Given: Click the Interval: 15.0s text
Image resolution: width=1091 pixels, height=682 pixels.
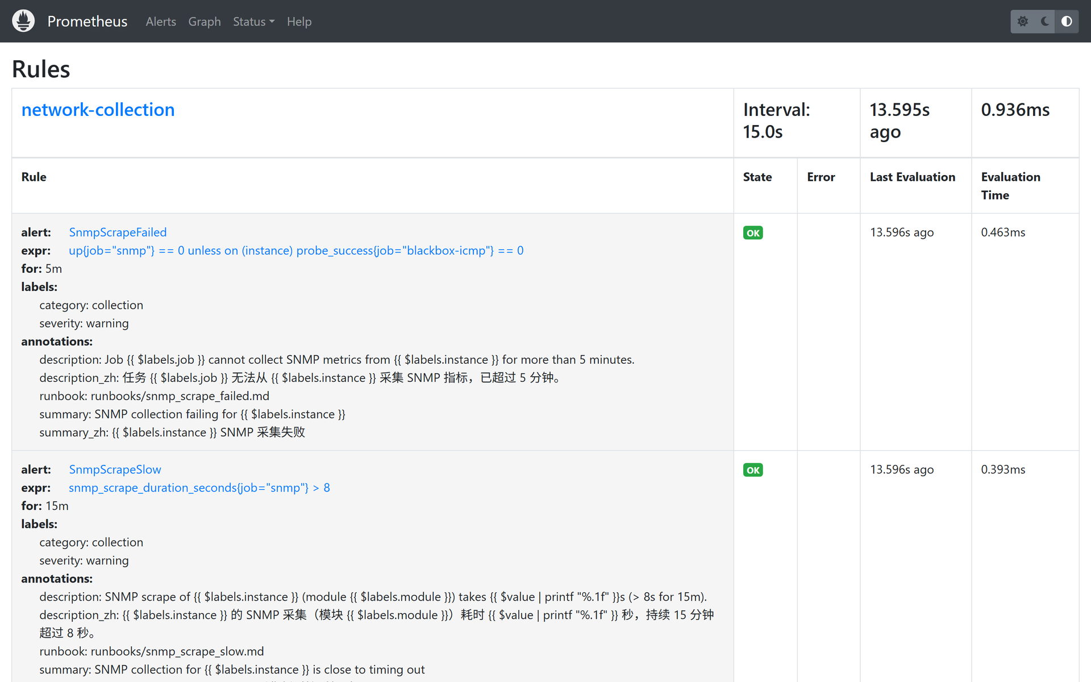Looking at the screenshot, I should point(776,120).
